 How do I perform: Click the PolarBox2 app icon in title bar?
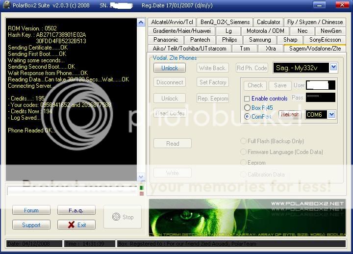tap(6, 5)
